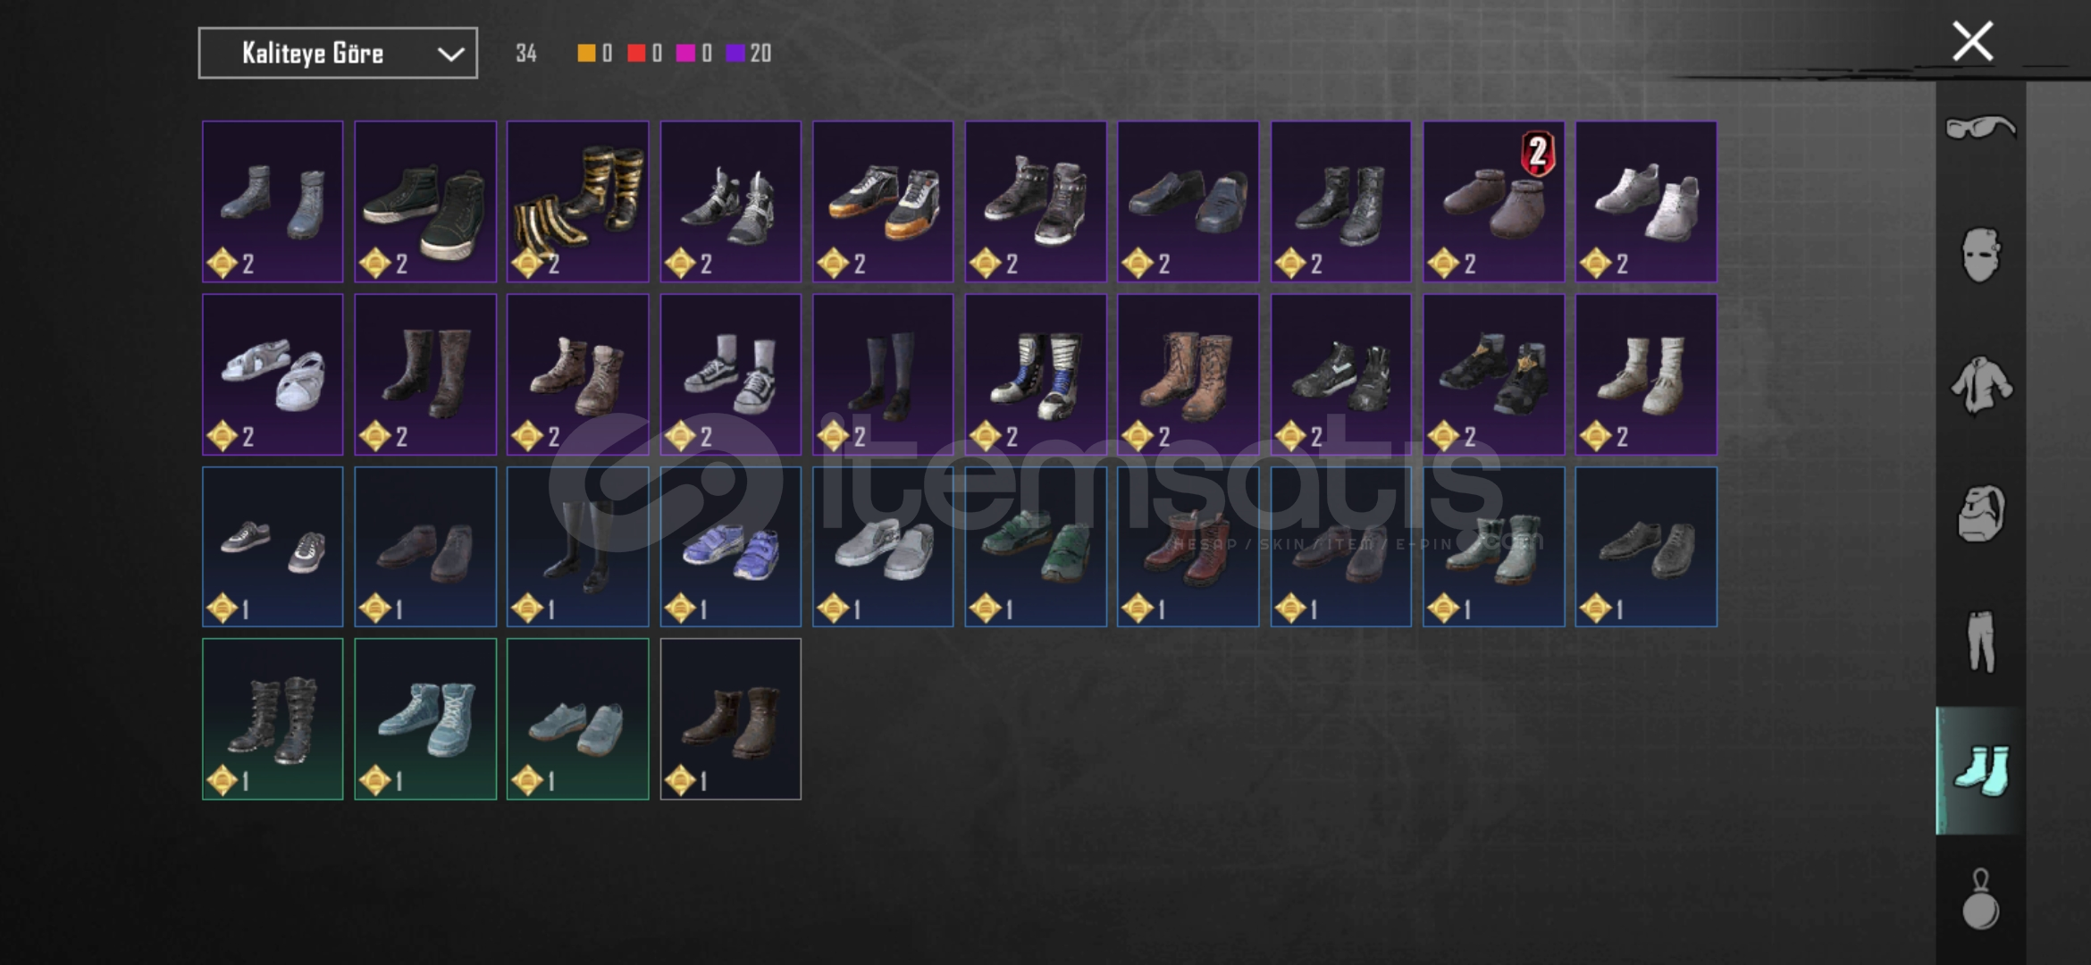Open the grenade ornament category icon
This screenshot has height=965, width=2091.
(1980, 899)
